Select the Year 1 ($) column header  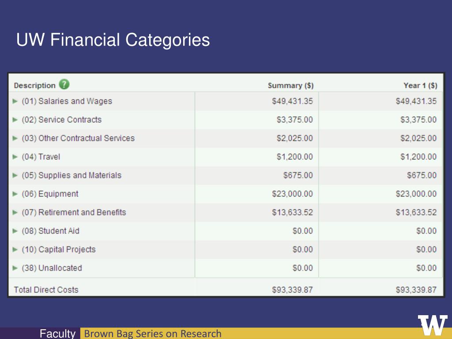click(420, 86)
